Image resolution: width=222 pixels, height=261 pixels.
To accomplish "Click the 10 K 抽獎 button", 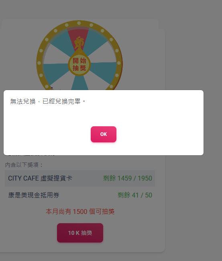I will (80, 233).
